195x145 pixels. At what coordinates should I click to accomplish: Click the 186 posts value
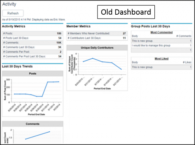point(59,34)
